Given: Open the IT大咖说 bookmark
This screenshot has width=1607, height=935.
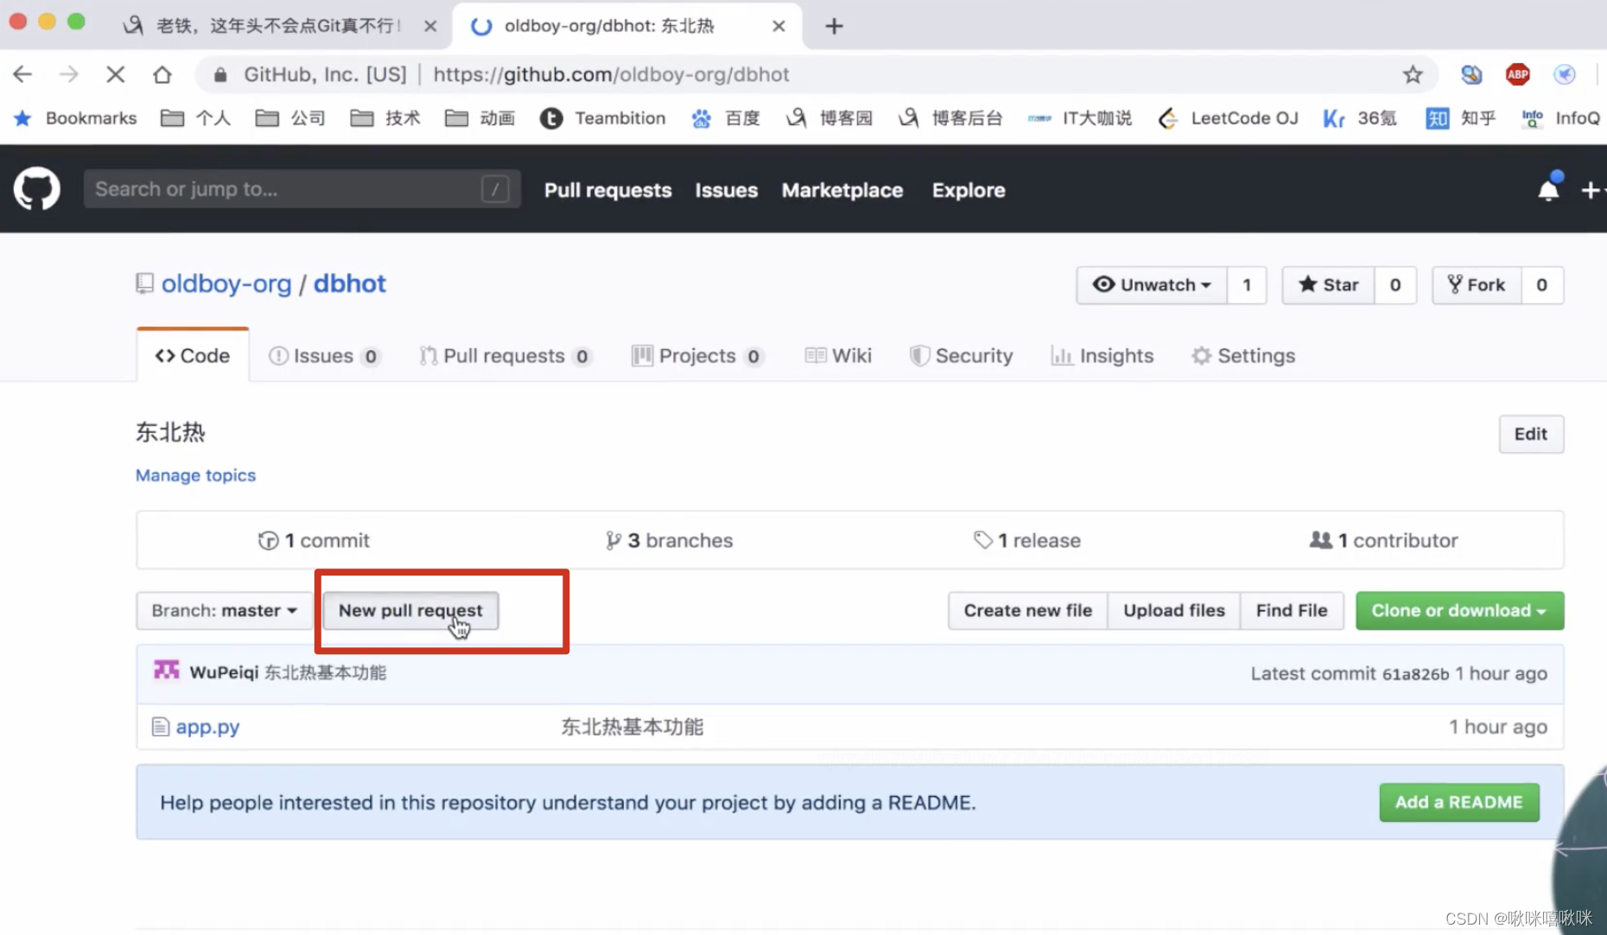Looking at the screenshot, I should coord(1080,118).
